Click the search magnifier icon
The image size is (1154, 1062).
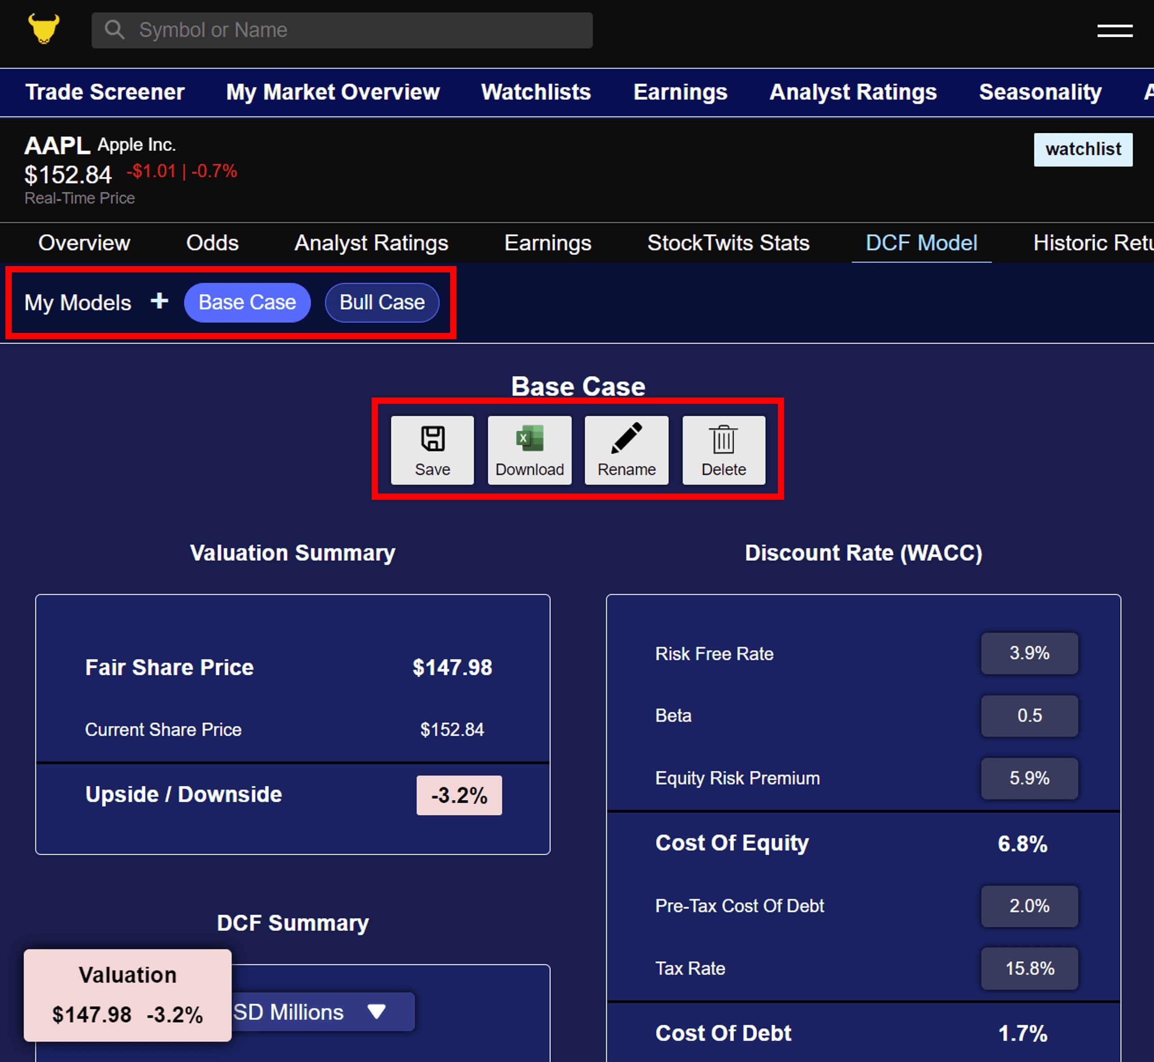[114, 30]
